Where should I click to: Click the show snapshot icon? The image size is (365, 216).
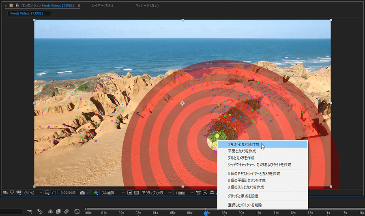pos(89,193)
